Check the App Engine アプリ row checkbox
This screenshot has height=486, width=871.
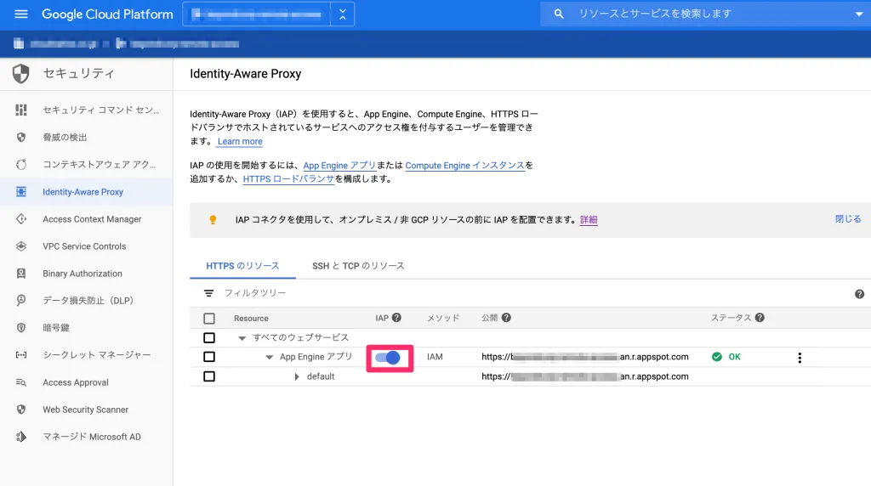[209, 357]
